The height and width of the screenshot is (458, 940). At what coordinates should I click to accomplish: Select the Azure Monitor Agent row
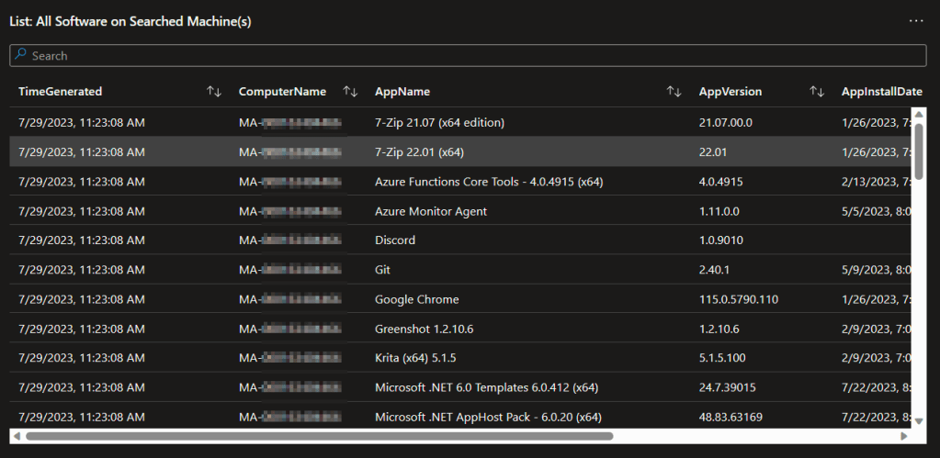click(x=430, y=211)
